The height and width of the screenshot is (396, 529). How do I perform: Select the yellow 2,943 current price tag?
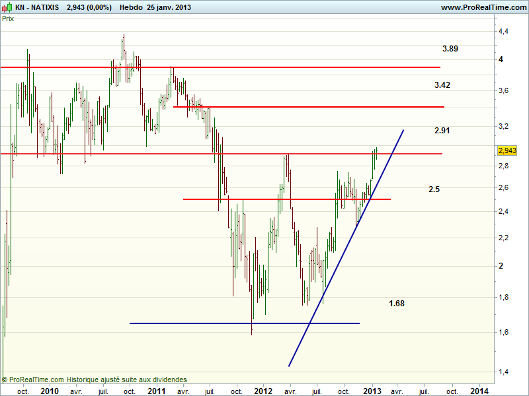[506, 150]
